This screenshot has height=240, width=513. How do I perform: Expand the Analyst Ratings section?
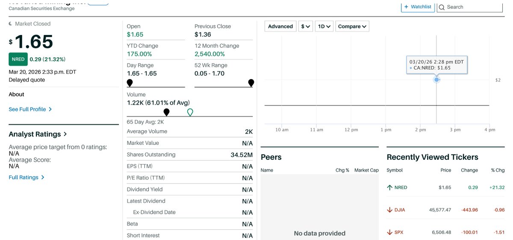click(38, 134)
